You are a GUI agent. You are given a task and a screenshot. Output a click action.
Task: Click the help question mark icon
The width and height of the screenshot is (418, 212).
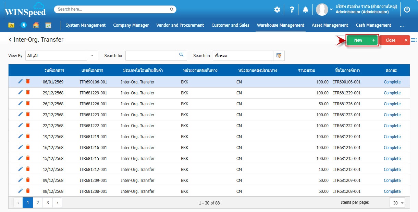292,10
